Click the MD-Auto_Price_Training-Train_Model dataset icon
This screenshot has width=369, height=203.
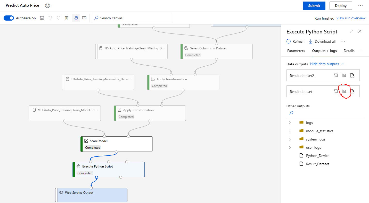(x=34, y=110)
